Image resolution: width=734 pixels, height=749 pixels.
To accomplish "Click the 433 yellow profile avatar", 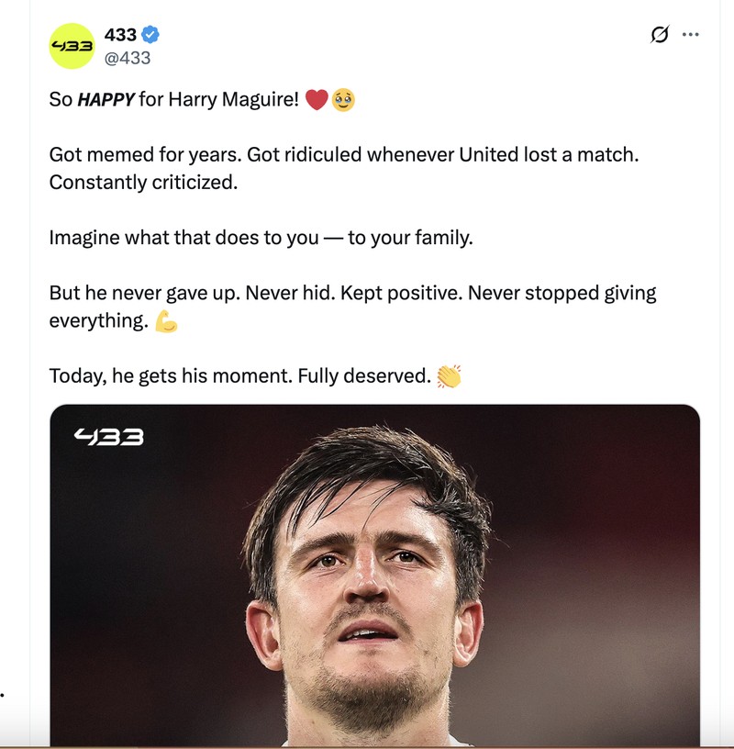I will tap(72, 46).
